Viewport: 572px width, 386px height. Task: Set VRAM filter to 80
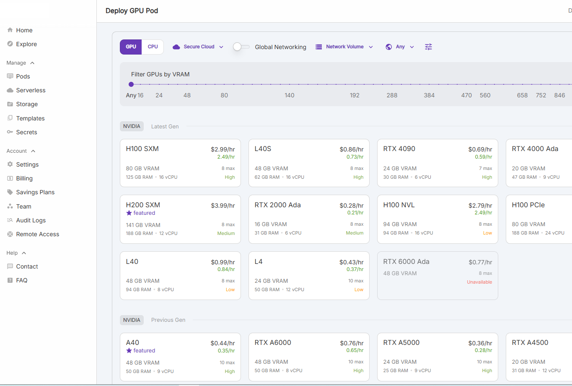tap(224, 95)
